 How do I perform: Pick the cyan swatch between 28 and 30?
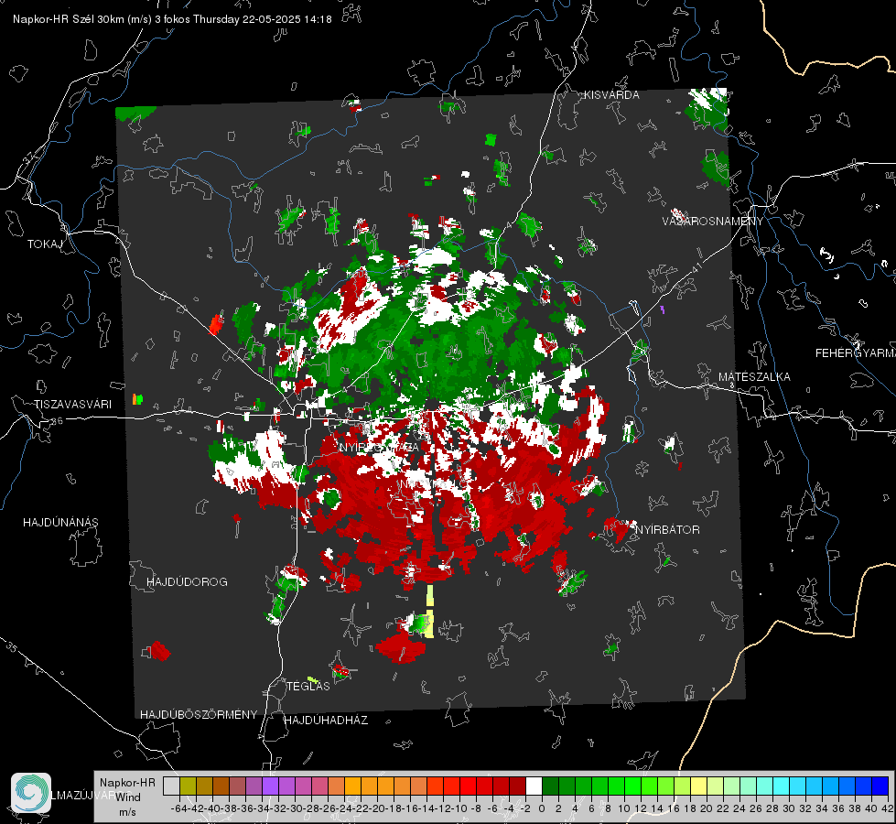pyautogui.click(x=782, y=786)
